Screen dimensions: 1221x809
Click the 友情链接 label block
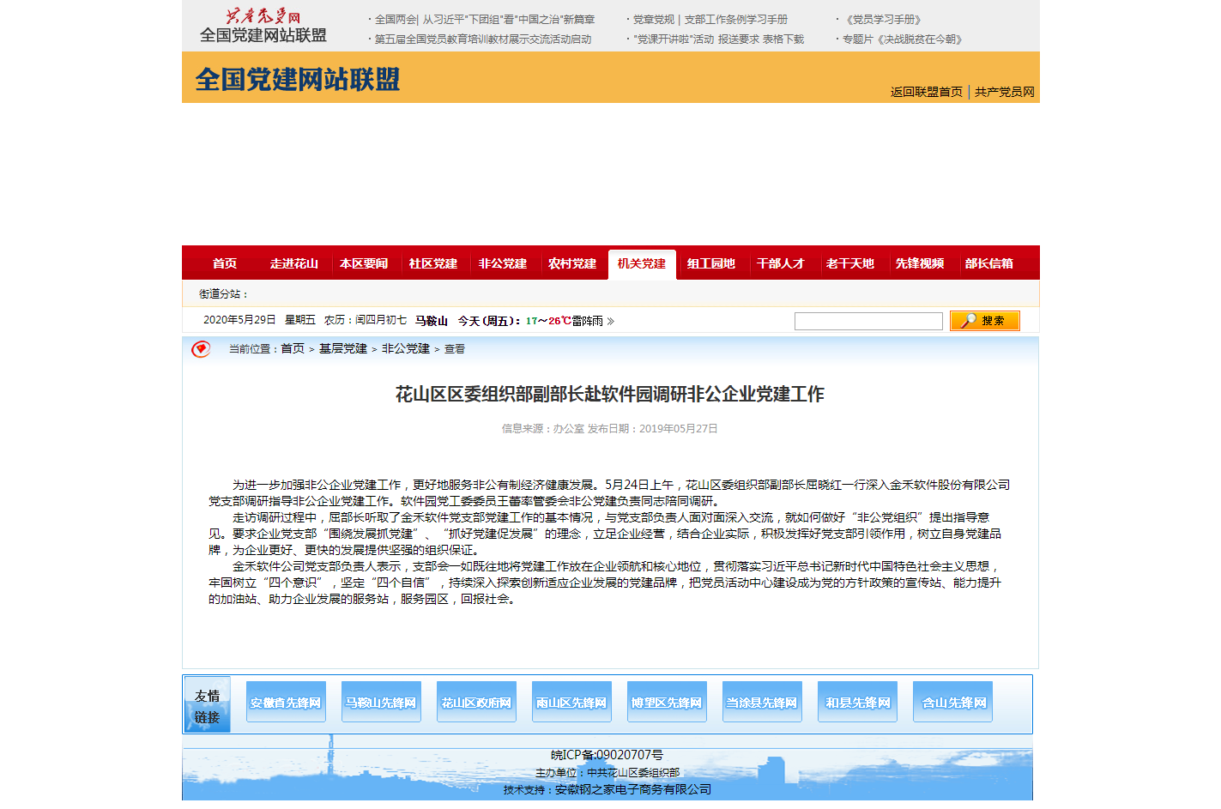tap(207, 706)
